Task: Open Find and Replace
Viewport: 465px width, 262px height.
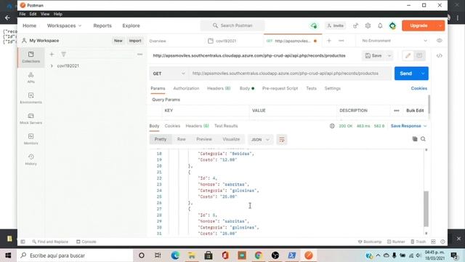Action: pyautogui.click(x=50, y=242)
